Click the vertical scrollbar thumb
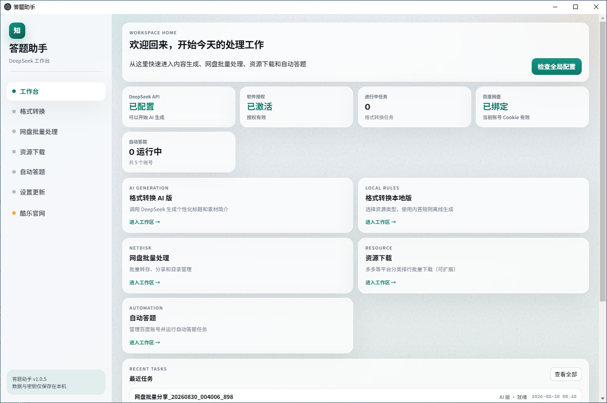The image size is (607, 403). click(x=603, y=161)
